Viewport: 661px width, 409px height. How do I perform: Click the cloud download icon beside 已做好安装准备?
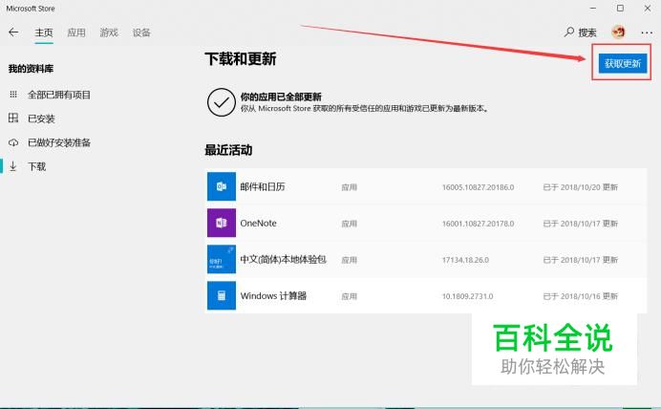[x=13, y=142]
